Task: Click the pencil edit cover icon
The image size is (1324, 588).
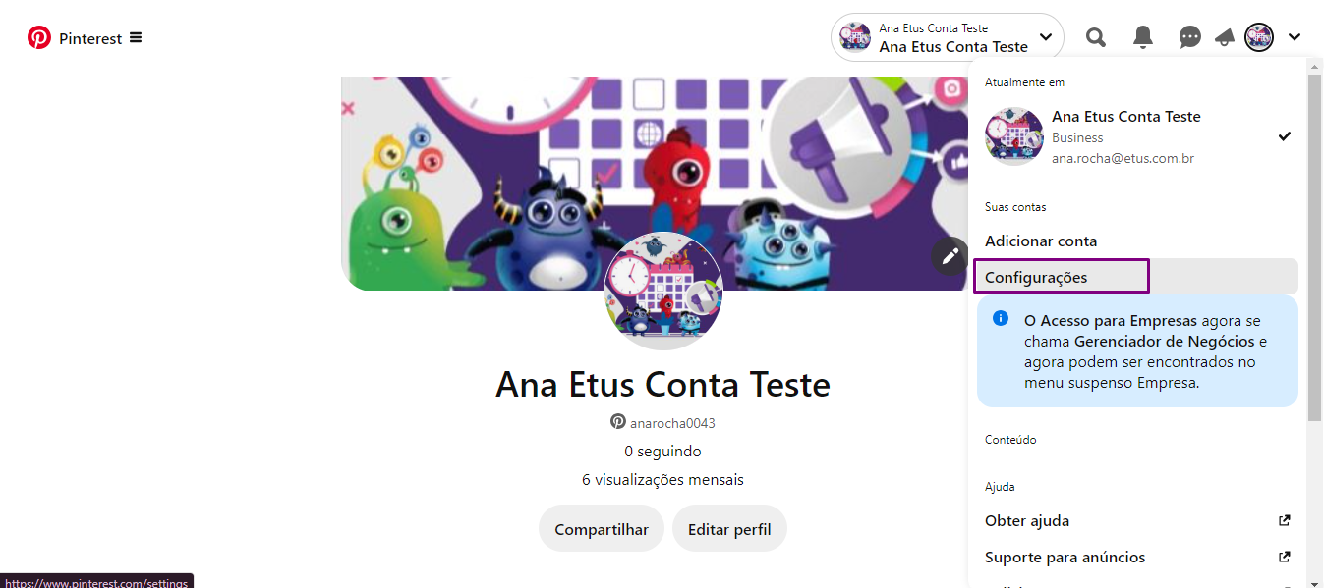Action: [950, 256]
